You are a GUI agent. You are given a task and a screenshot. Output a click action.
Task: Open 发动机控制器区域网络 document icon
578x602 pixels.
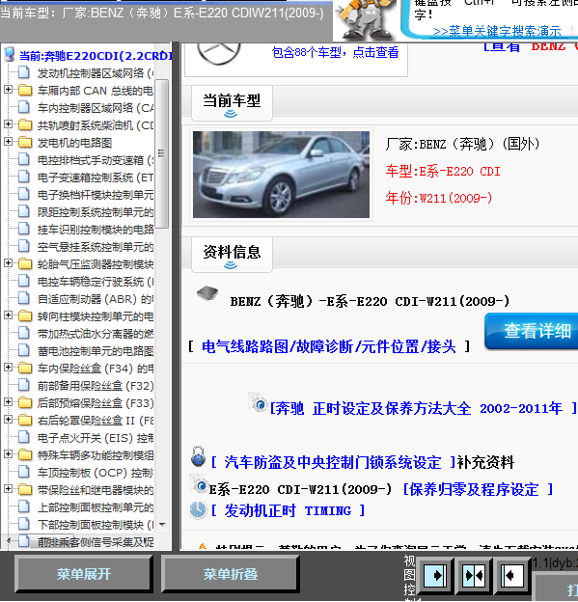[24, 72]
